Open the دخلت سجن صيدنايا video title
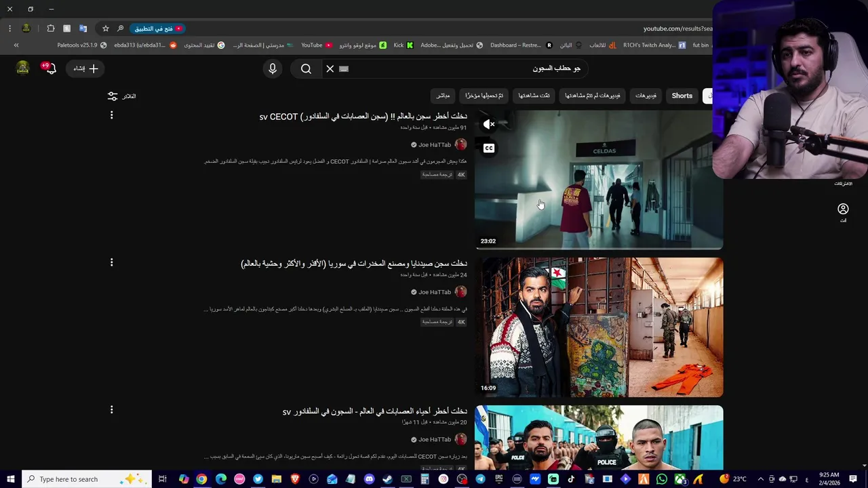This screenshot has height=488, width=868. 354,264
